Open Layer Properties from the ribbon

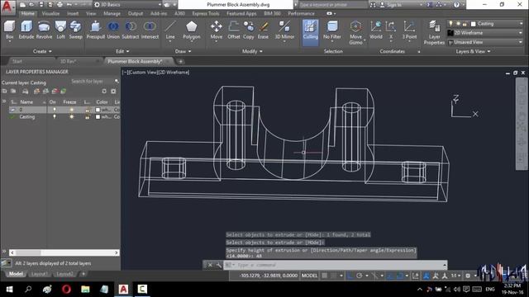434,33
